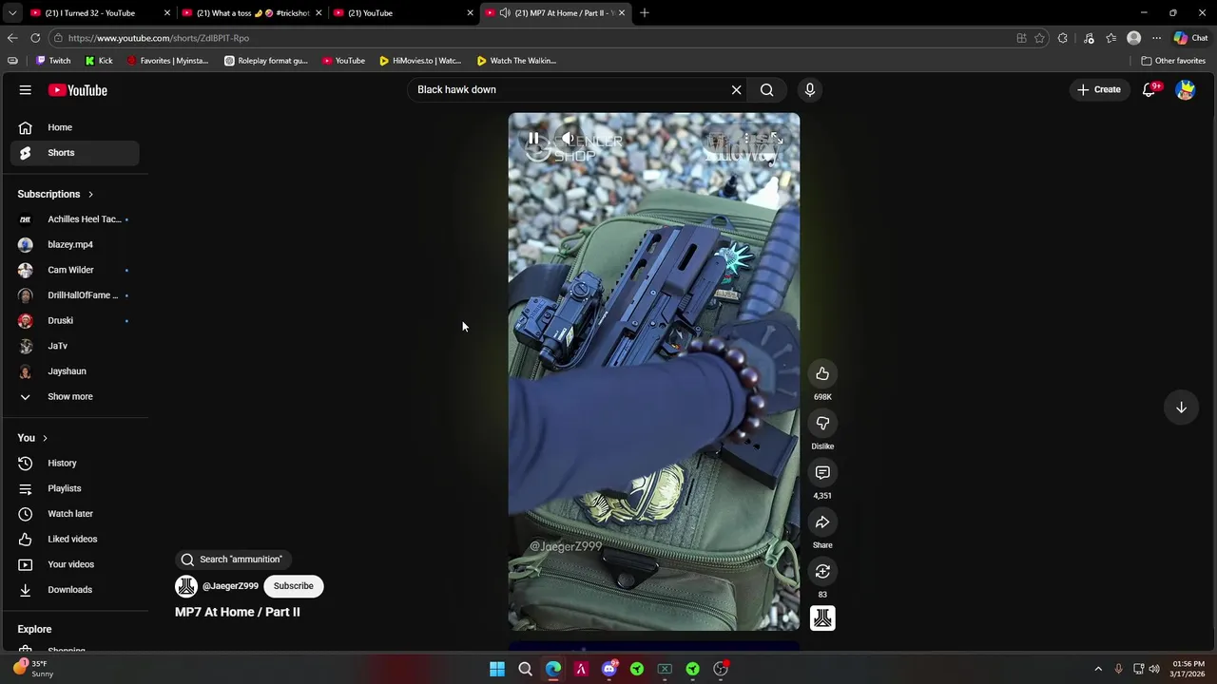1217x684 pixels.
Task: Open blazey.mp4 channel
Action: coord(75,244)
